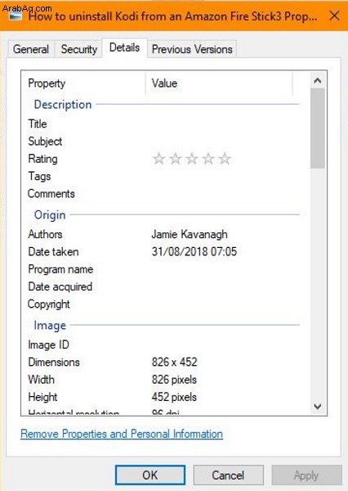
Task: Close the properties dialog window
Action: coord(334,16)
